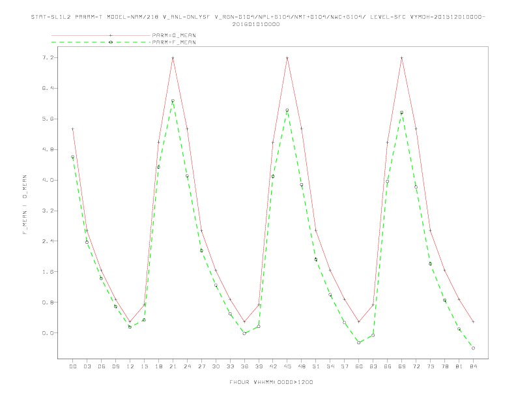Click the 09 forecast hour tick label

(115, 366)
